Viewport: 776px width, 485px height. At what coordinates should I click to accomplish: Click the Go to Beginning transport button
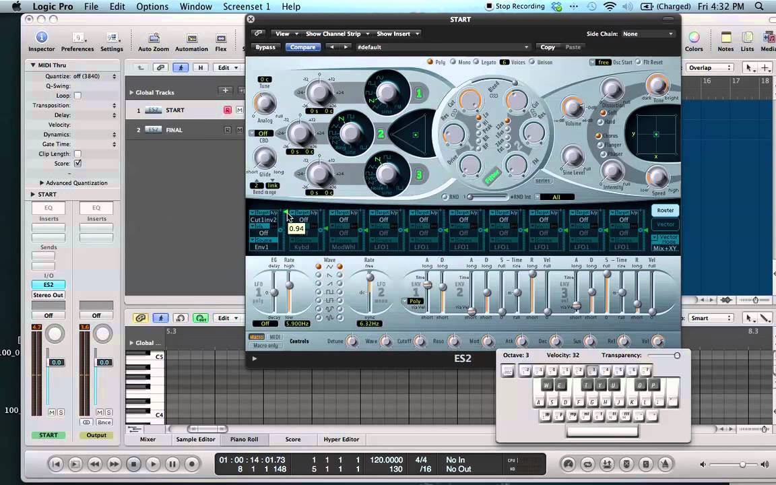[x=56, y=463]
